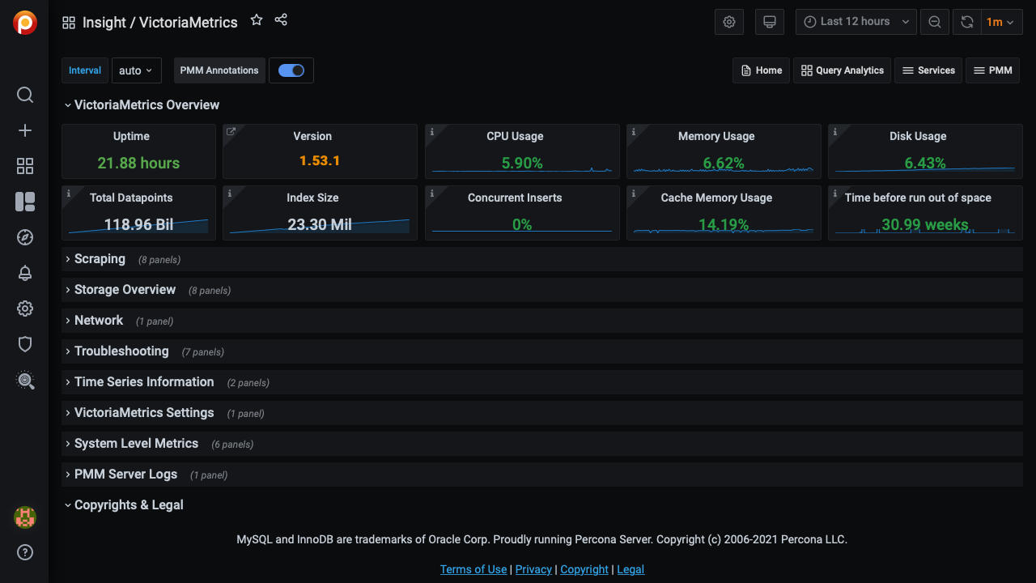Click the Percona PMM logo icon
The width and height of the screenshot is (1036, 583).
point(25,23)
